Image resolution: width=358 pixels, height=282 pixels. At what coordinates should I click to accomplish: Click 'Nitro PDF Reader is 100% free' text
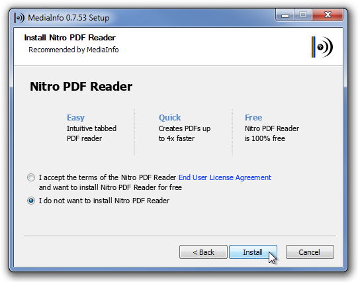pos(272,133)
